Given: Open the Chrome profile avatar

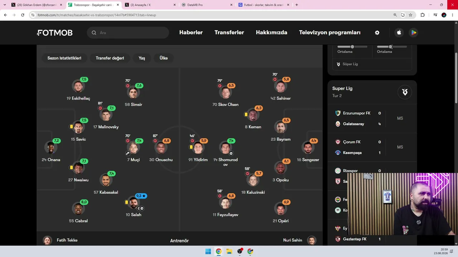Looking at the screenshot, I should pos(444,15).
